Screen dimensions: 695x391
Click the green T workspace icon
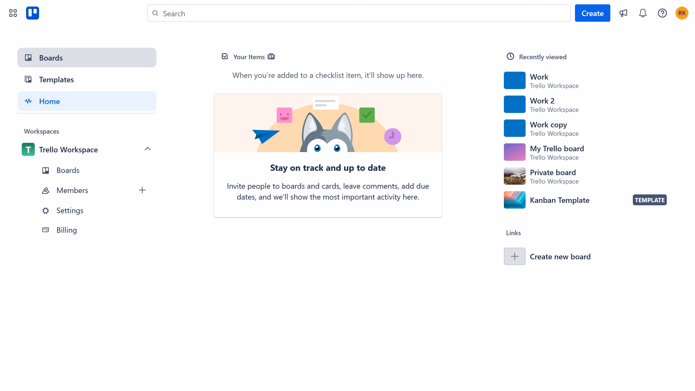[28, 149]
